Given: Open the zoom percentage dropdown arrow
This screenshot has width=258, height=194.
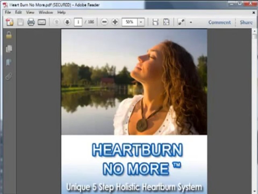Looking at the screenshot, I should 141,22.
